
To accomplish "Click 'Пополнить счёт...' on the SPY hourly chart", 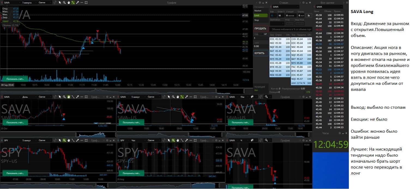I will [x=131, y=173].
